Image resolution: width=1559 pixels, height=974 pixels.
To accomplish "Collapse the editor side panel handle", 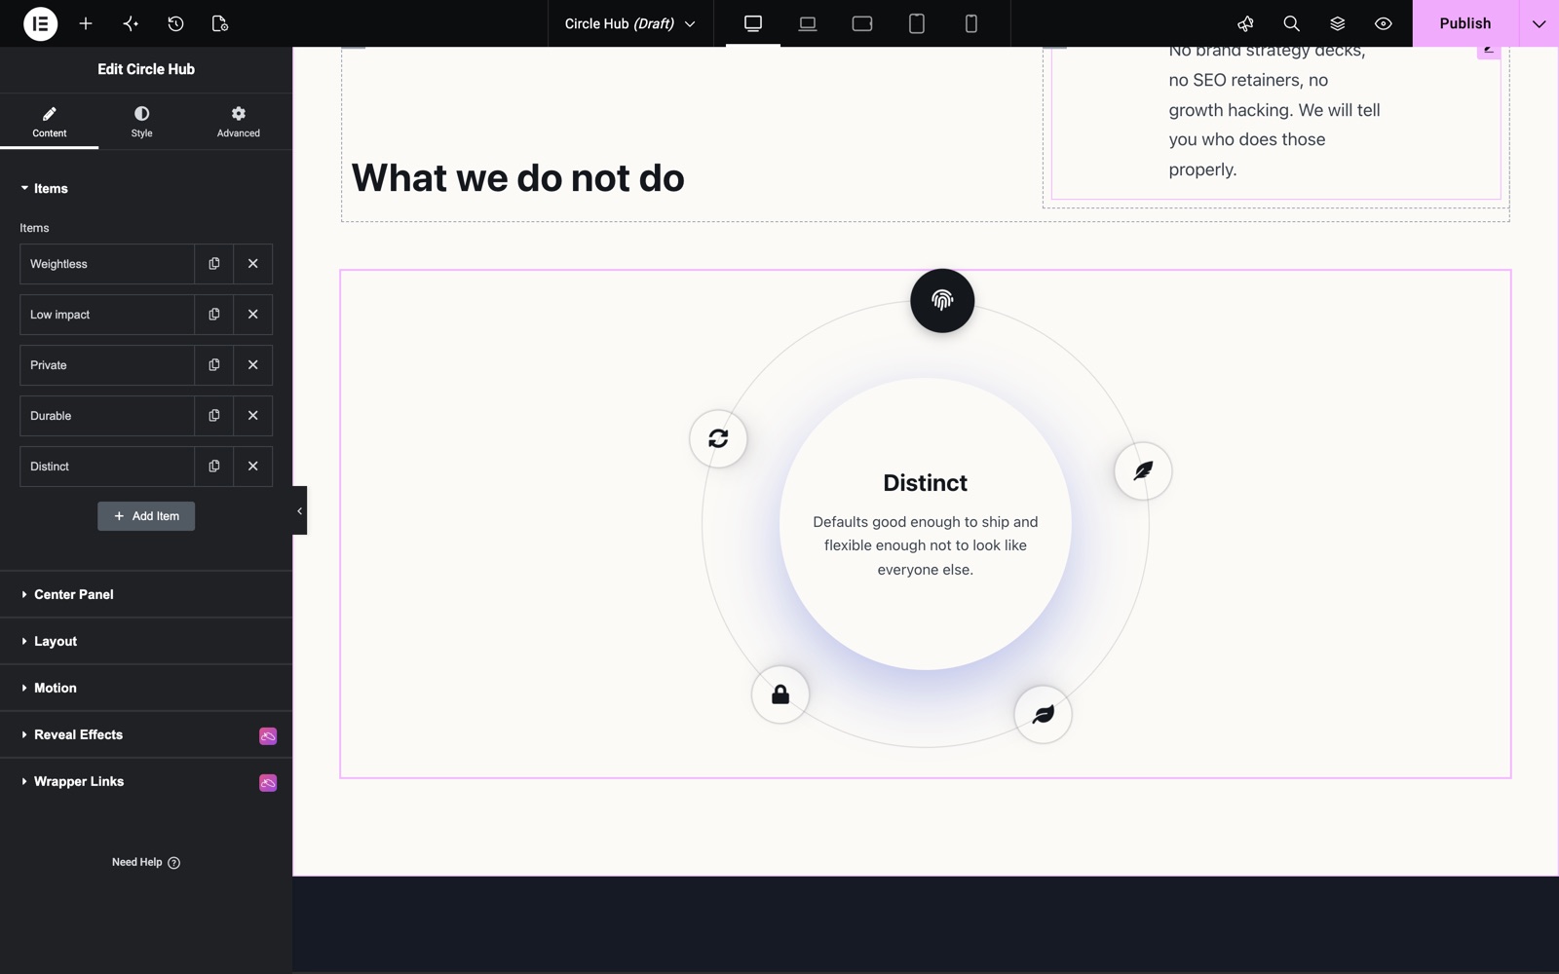I will tap(299, 510).
